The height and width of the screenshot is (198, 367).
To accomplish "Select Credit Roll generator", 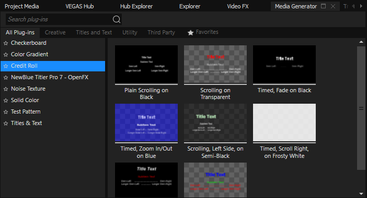I will pyautogui.click(x=53, y=66).
